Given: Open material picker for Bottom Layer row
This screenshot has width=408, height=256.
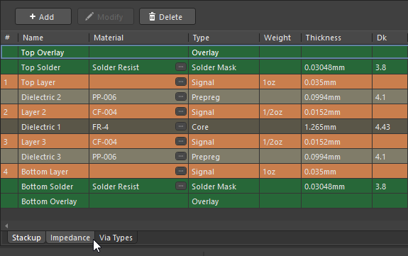Looking at the screenshot, I should (x=181, y=171).
